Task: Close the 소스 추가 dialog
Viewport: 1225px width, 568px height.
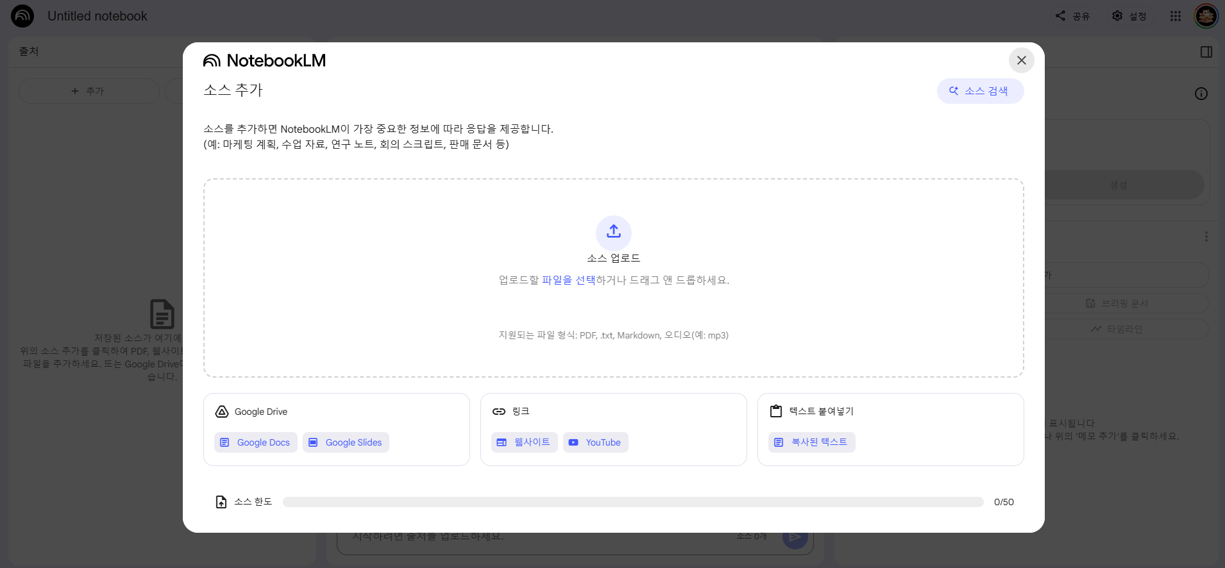Action: pyautogui.click(x=1022, y=60)
